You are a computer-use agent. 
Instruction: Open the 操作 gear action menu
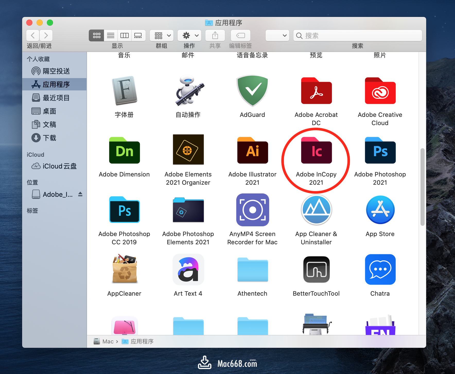[190, 35]
